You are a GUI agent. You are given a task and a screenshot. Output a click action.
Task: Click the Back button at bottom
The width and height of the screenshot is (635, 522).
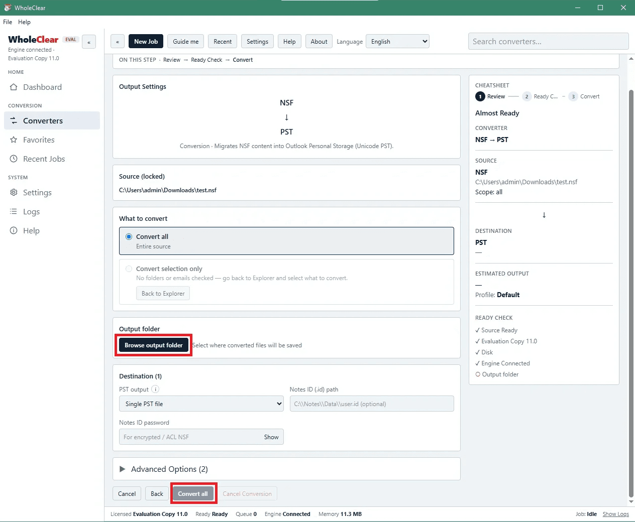click(x=157, y=494)
